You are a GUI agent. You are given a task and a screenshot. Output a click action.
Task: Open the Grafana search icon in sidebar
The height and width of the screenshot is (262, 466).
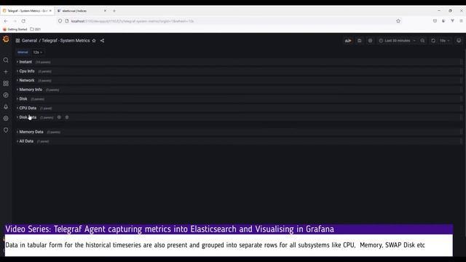pos(6,60)
